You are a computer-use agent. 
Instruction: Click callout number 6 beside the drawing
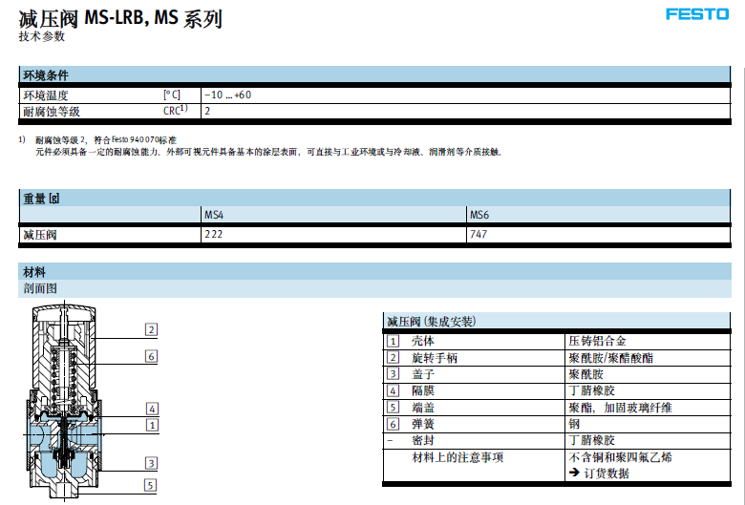click(x=151, y=356)
